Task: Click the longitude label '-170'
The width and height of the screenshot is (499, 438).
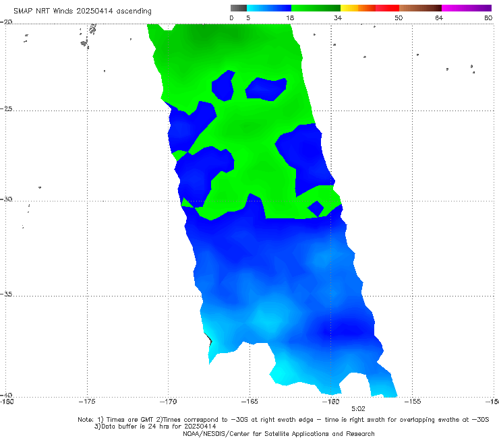Action: [169, 402]
